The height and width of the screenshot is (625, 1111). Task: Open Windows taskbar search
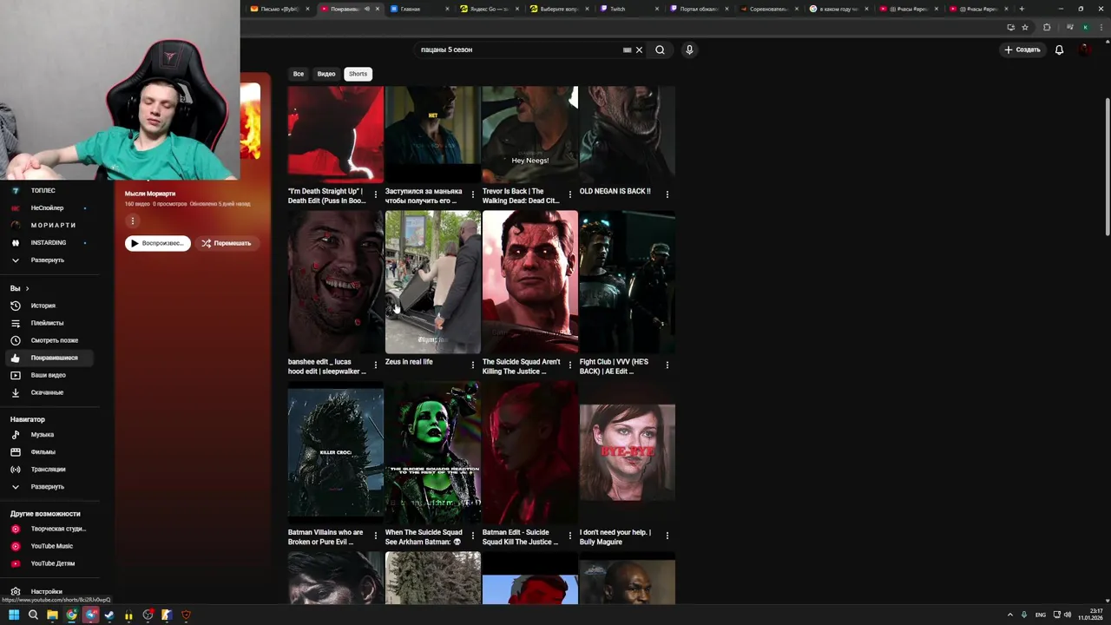33,615
